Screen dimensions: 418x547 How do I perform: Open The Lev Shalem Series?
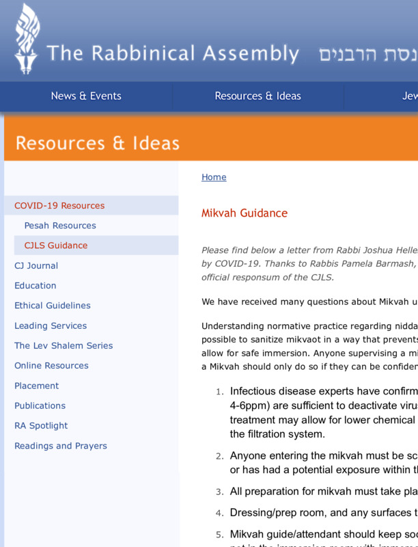(64, 345)
